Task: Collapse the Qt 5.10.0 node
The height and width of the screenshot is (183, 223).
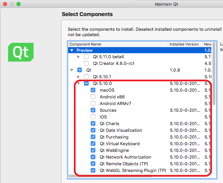Action: (x=79, y=83)
